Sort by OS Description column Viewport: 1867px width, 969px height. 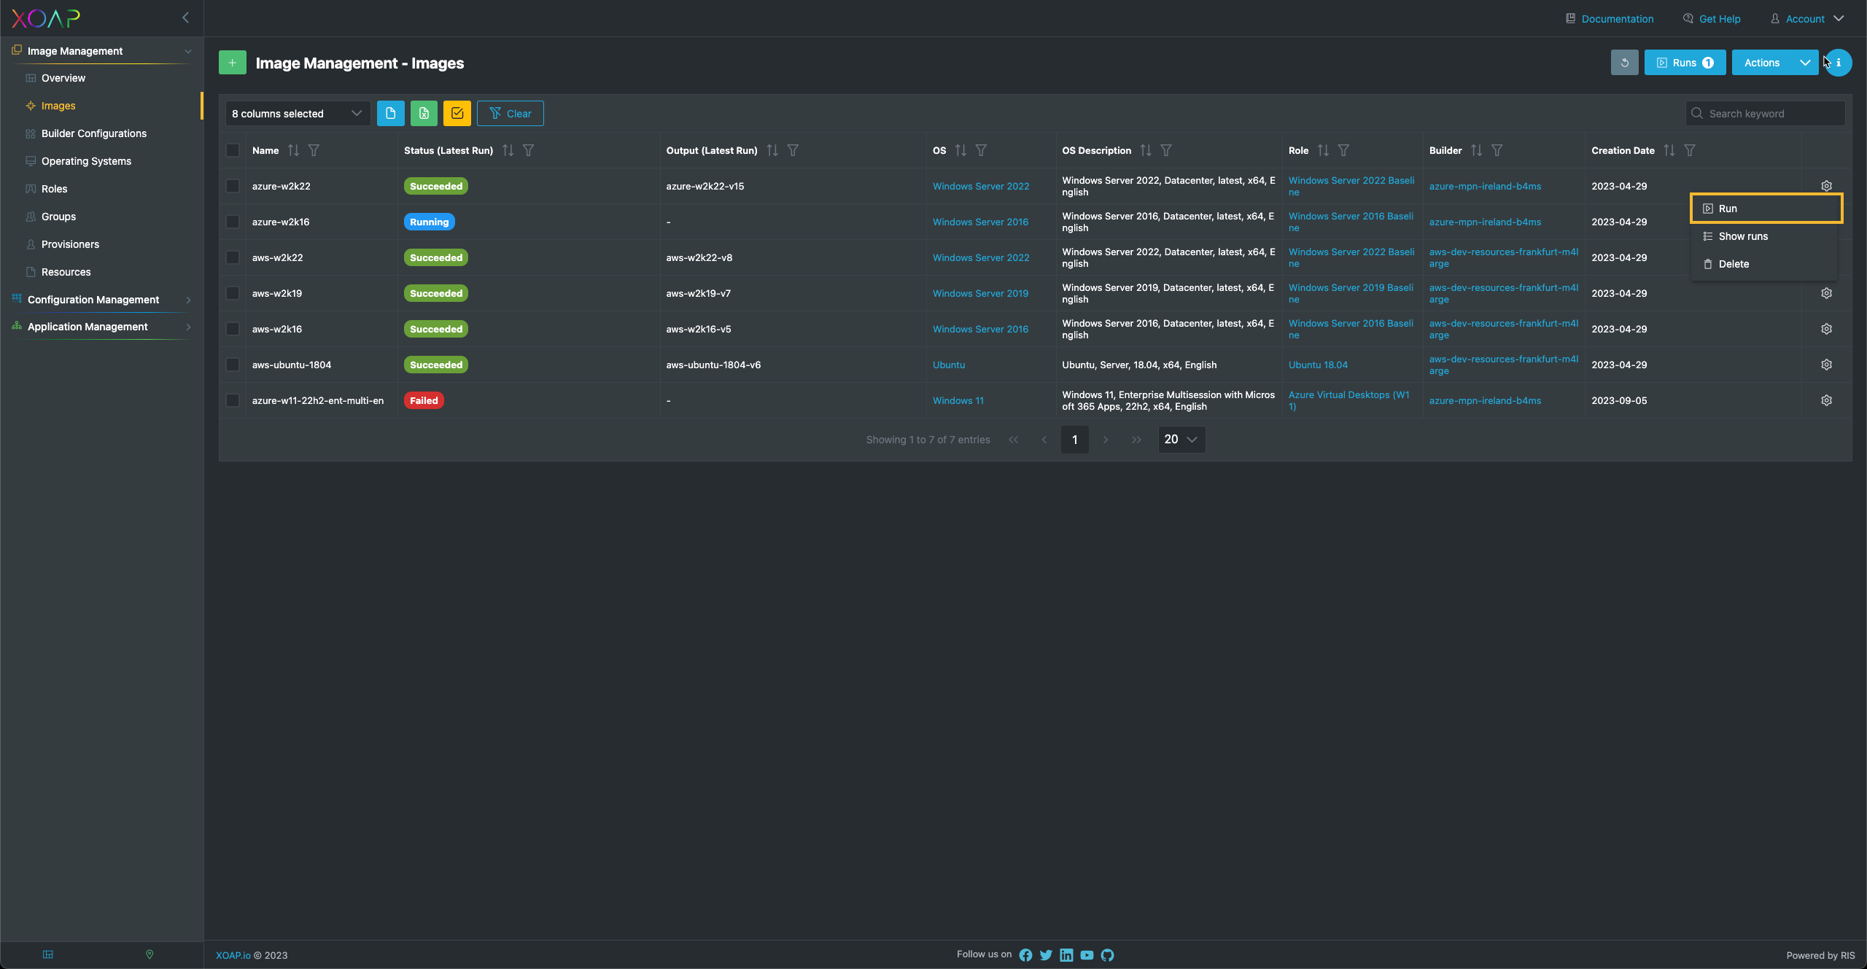click(1146, 150)
